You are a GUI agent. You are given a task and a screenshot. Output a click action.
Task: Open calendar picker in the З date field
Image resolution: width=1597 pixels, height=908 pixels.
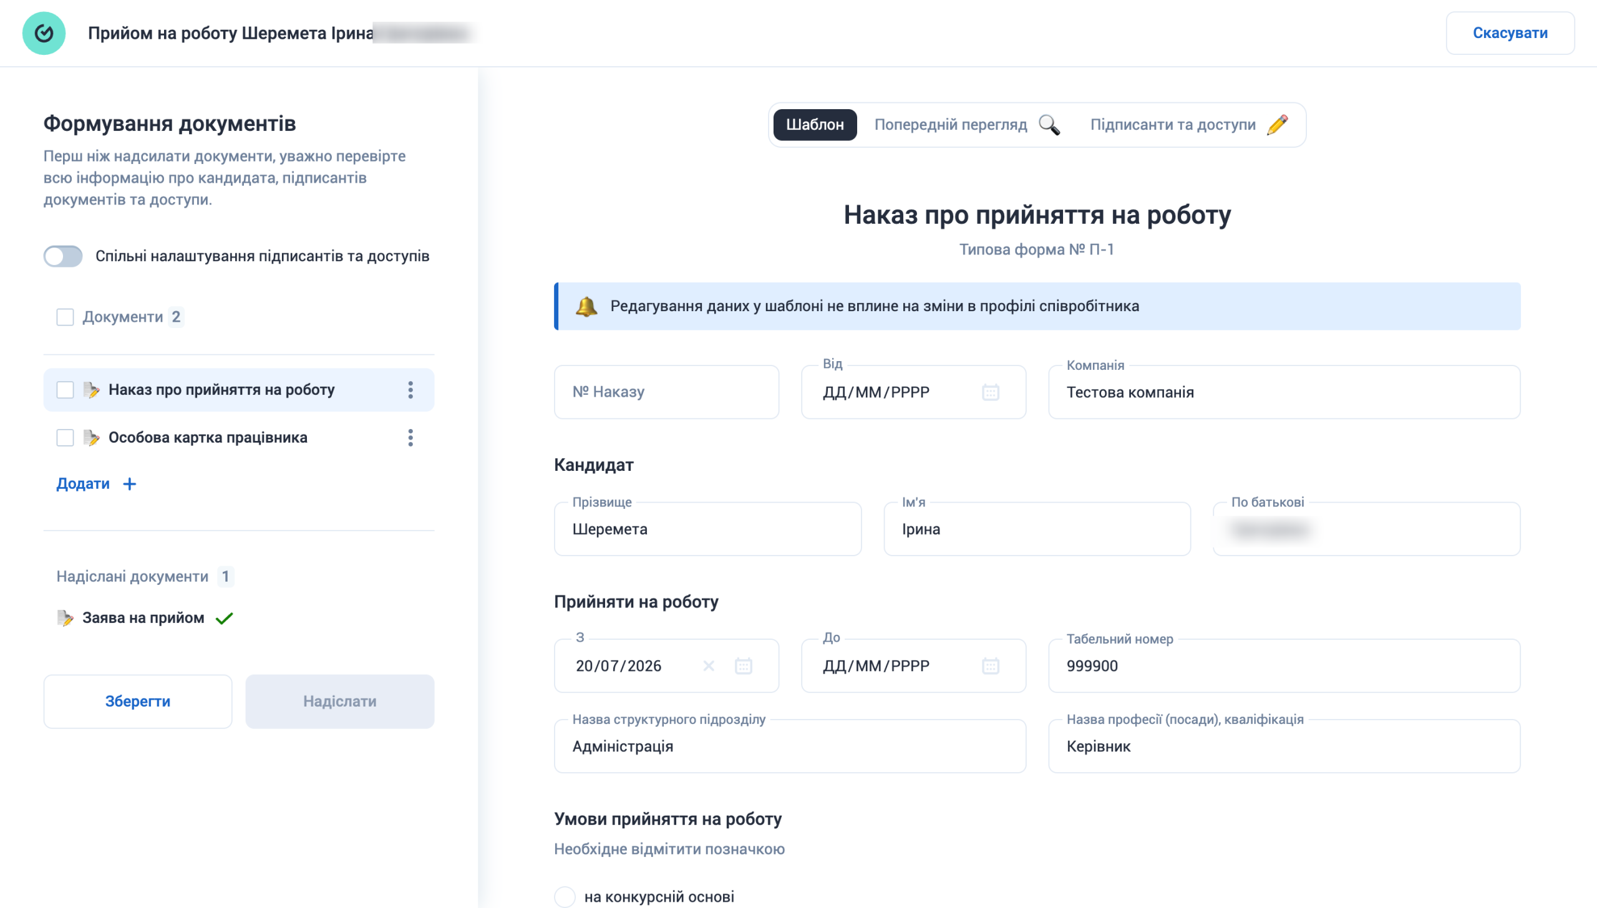[744, 666]
